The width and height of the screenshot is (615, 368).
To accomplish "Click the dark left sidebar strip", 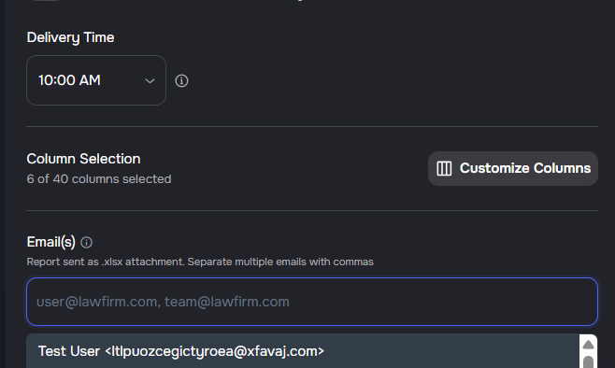I will point(3,184).
